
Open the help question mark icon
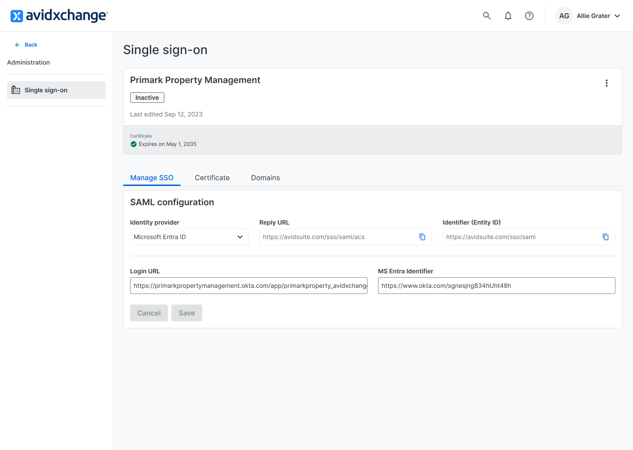click(529, 16)
